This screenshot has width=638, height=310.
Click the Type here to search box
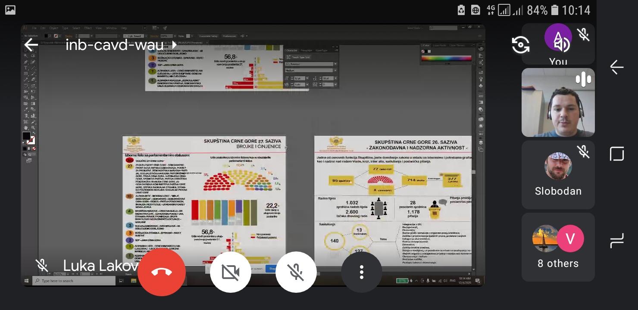[x=73, y=281]
